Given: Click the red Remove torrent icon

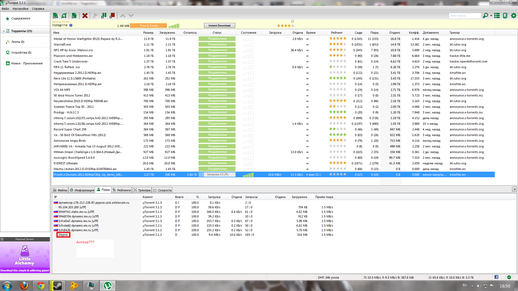Looking at the screenshot, I should point(85,16).
